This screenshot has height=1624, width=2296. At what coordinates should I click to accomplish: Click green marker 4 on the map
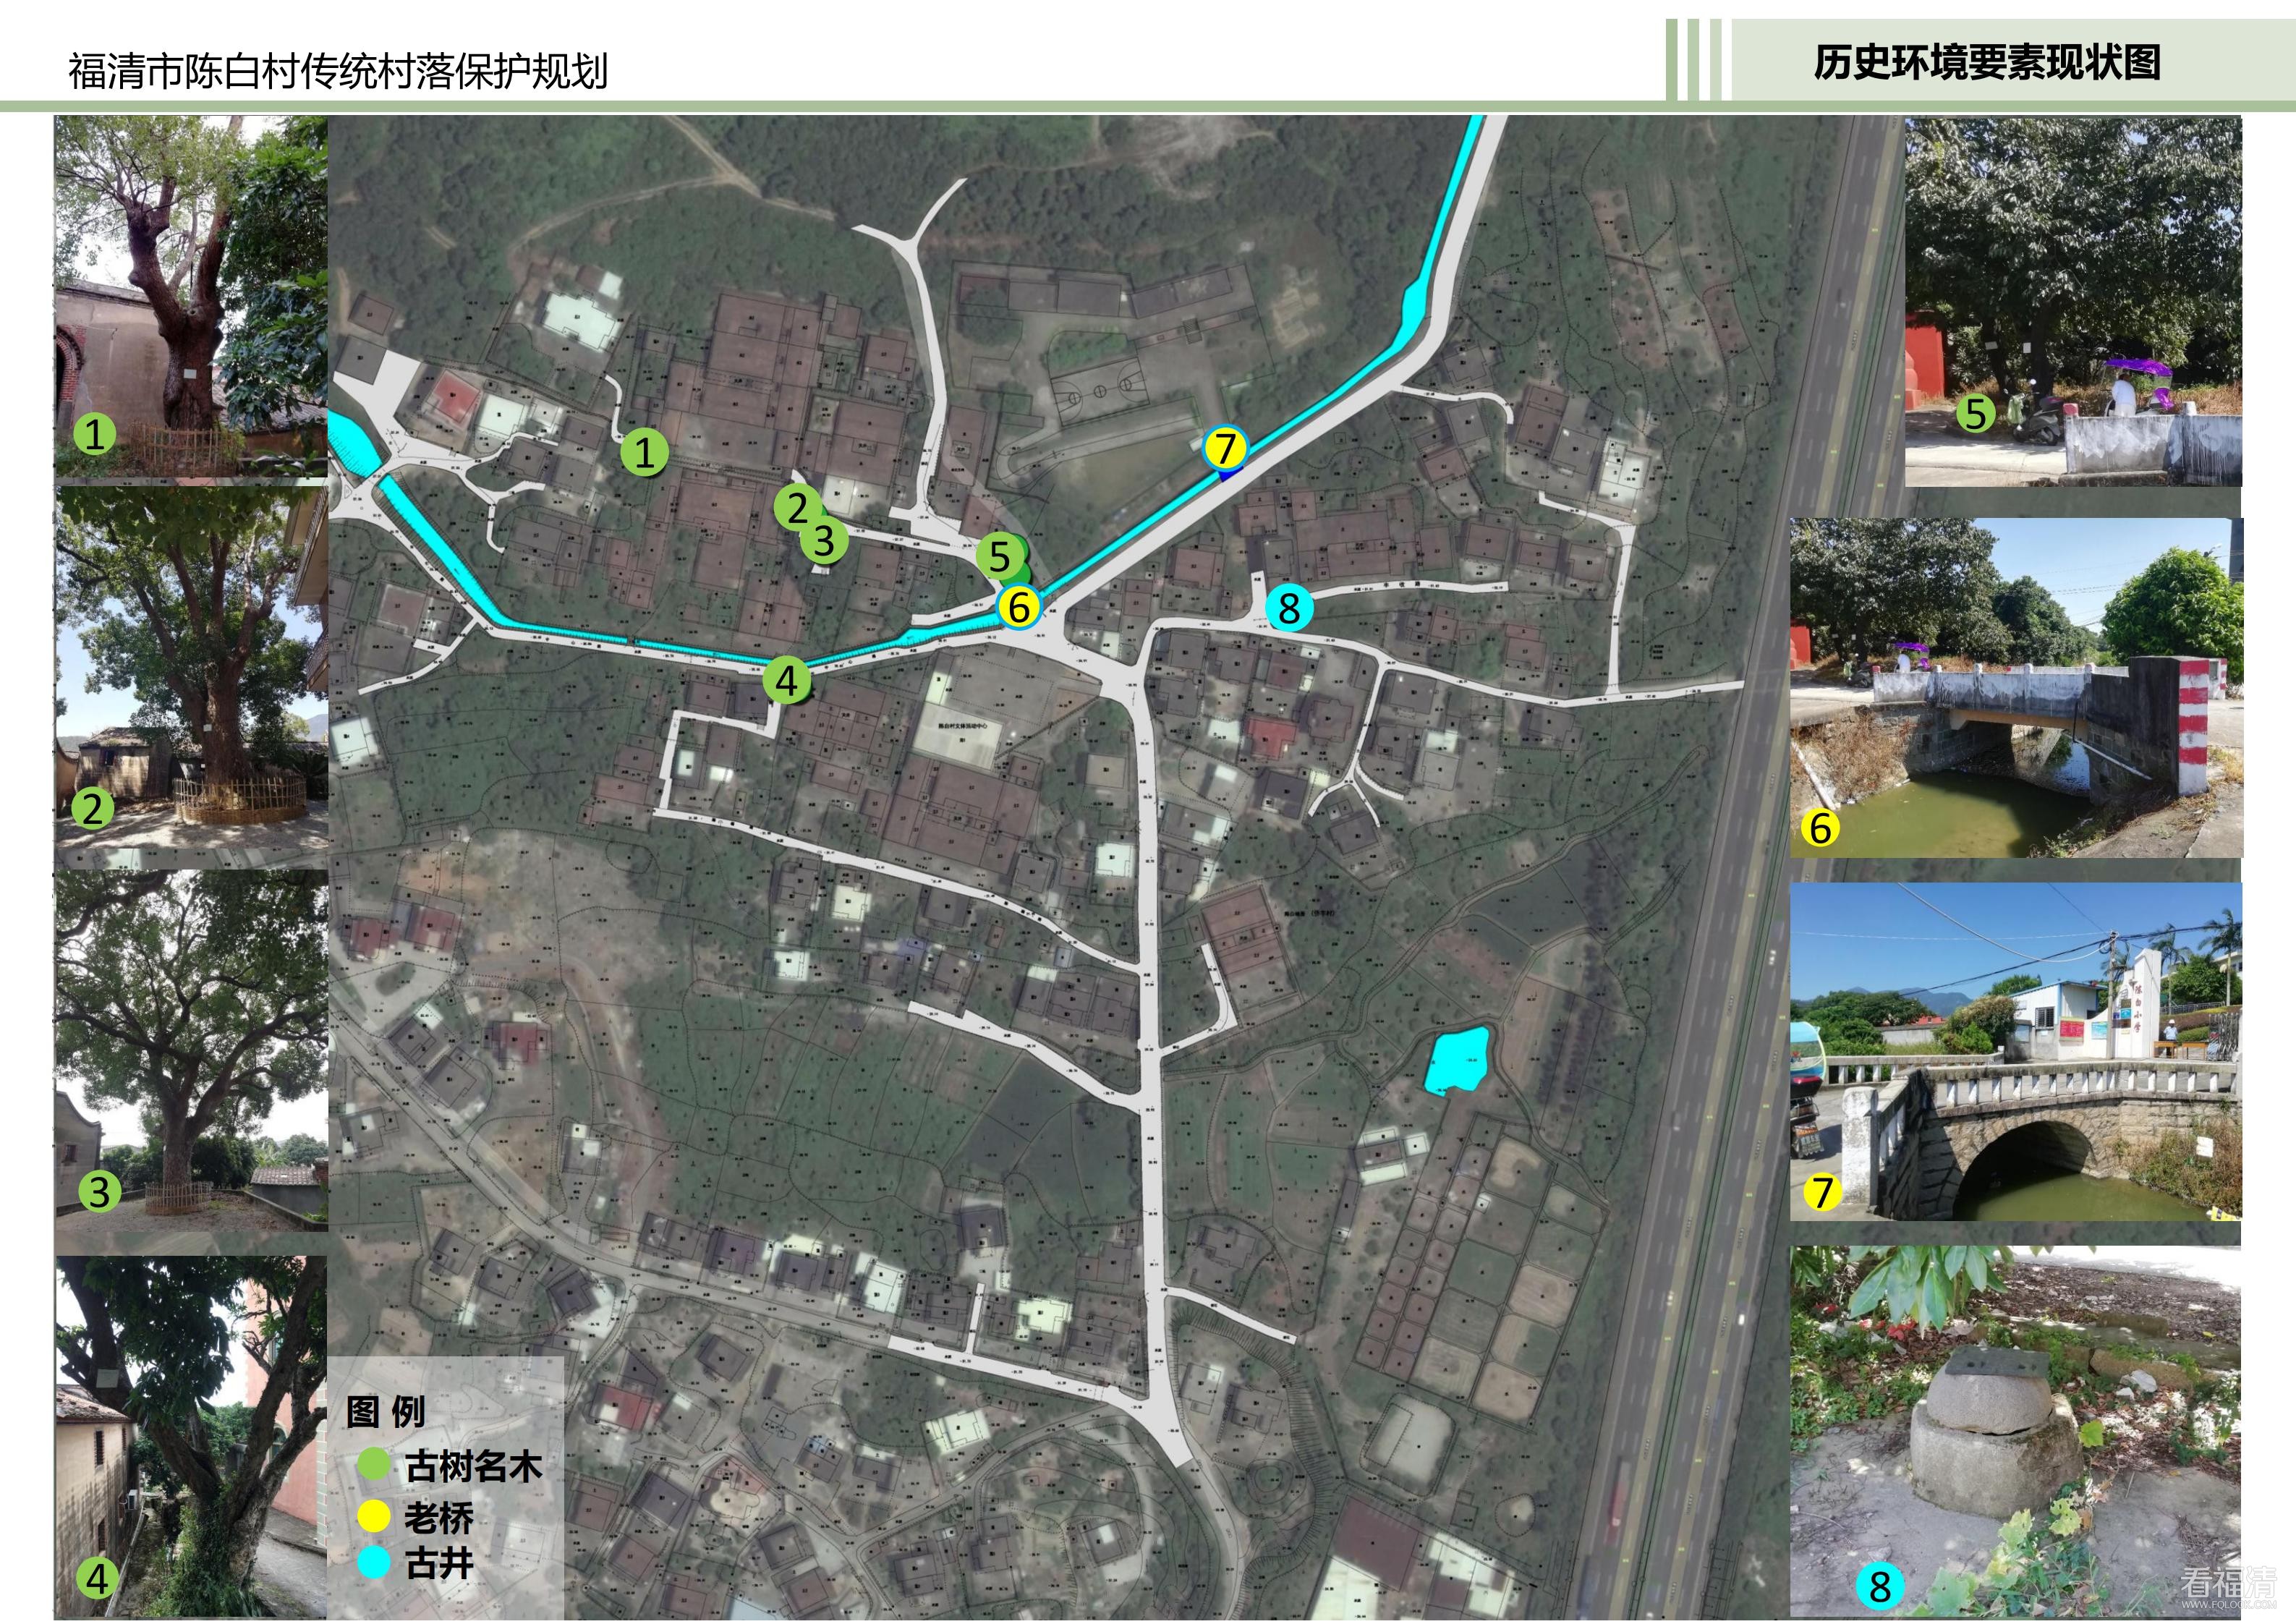[787, 681]
